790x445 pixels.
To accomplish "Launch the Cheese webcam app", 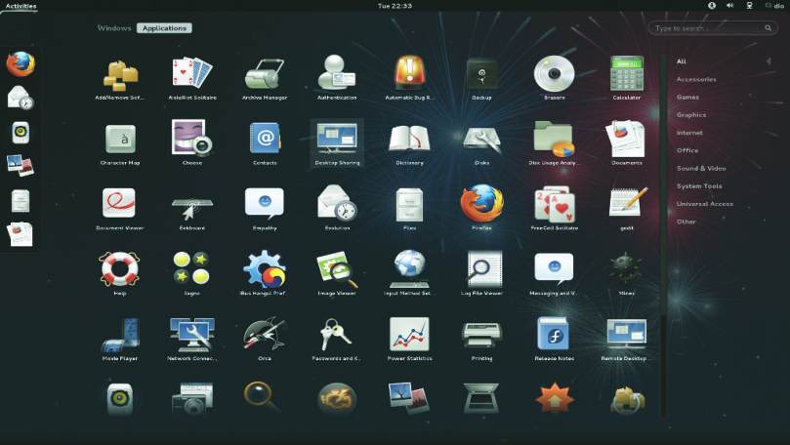I will click(x=191, y=140).
